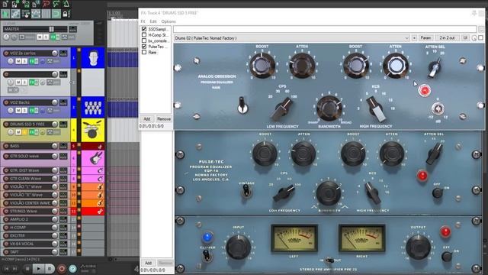Click the BASS track icon
The width and height of the screenshot is (488, 275).
(100, 146)
